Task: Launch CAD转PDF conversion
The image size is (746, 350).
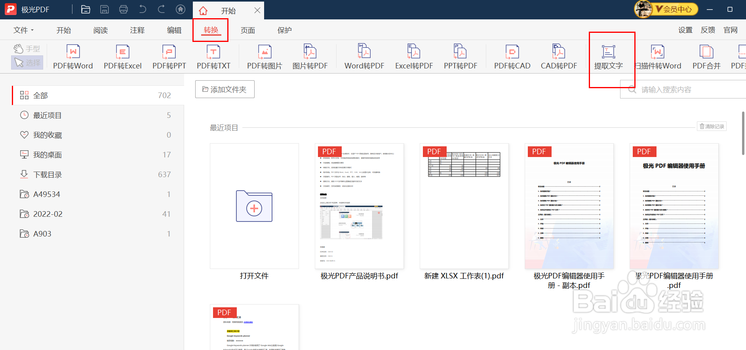Action: pyautogui.click(x=559, y=57)
